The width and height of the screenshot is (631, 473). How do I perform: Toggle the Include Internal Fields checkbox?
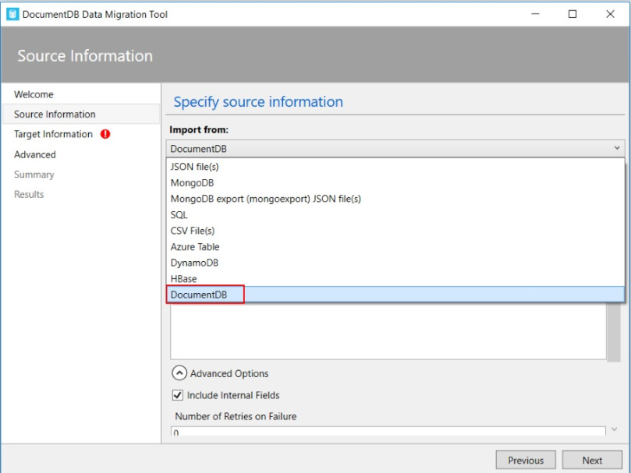(x=178, y=395)
